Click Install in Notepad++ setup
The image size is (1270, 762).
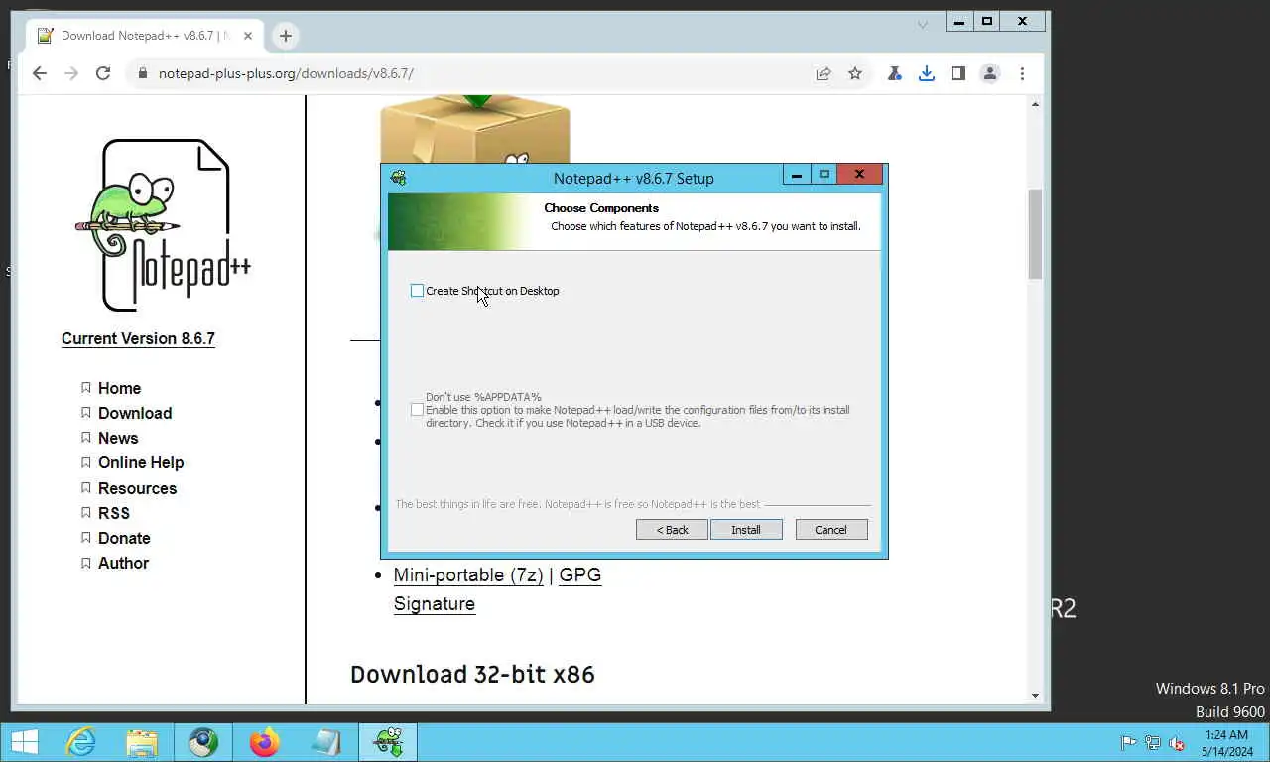(x=746, y=530)
